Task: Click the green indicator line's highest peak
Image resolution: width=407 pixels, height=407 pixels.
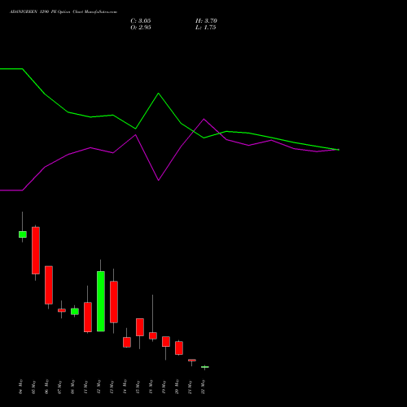Action: click(159, 94)
